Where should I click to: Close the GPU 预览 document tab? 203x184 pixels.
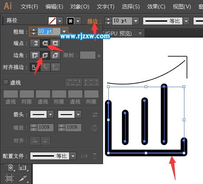click(140, 33)
